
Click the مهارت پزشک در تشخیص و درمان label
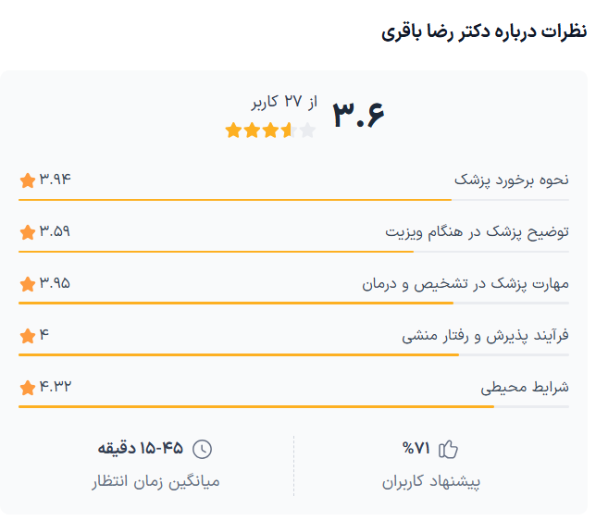click(466, 283)
